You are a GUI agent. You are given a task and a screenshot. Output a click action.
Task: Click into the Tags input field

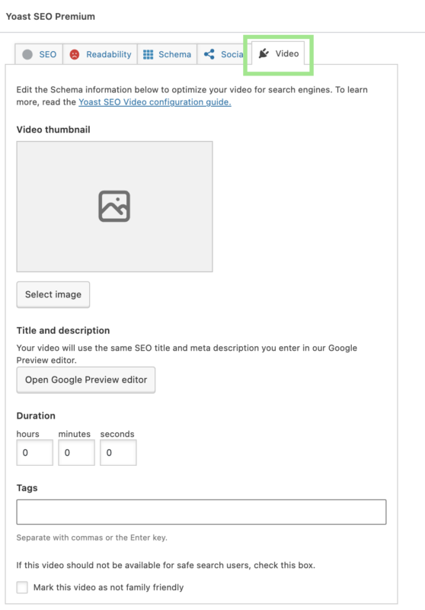click(201, 512)
